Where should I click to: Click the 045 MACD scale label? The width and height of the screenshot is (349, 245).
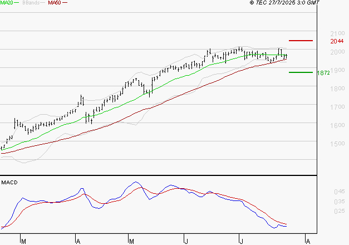coord(340,192)
